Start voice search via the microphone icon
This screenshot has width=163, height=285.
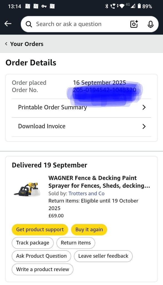click(151, 24)
